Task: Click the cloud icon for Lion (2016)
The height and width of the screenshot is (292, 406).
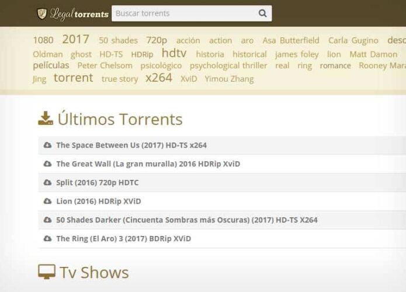Action: (x=47, y=201)
